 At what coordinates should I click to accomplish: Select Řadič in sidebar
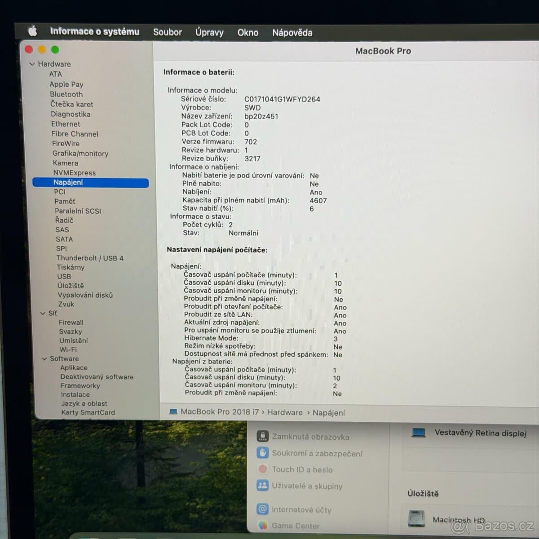(x=64, y=221)
